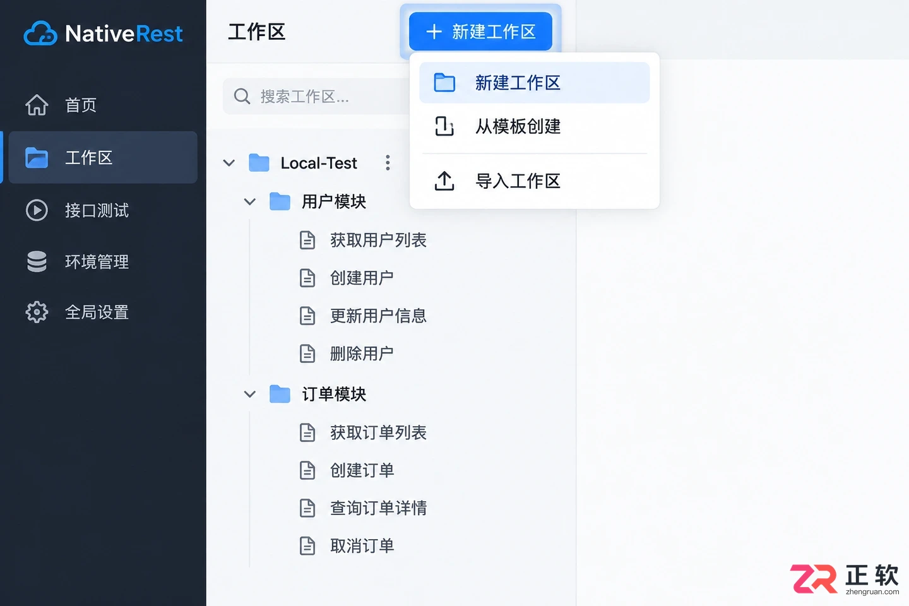Screen dimensions: 909x606
Task: Click the 用户模块 folder icon
Action: (x=280, y=201)
